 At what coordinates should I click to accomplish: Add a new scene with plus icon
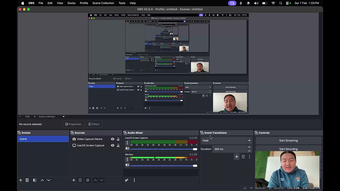point(20,180)
